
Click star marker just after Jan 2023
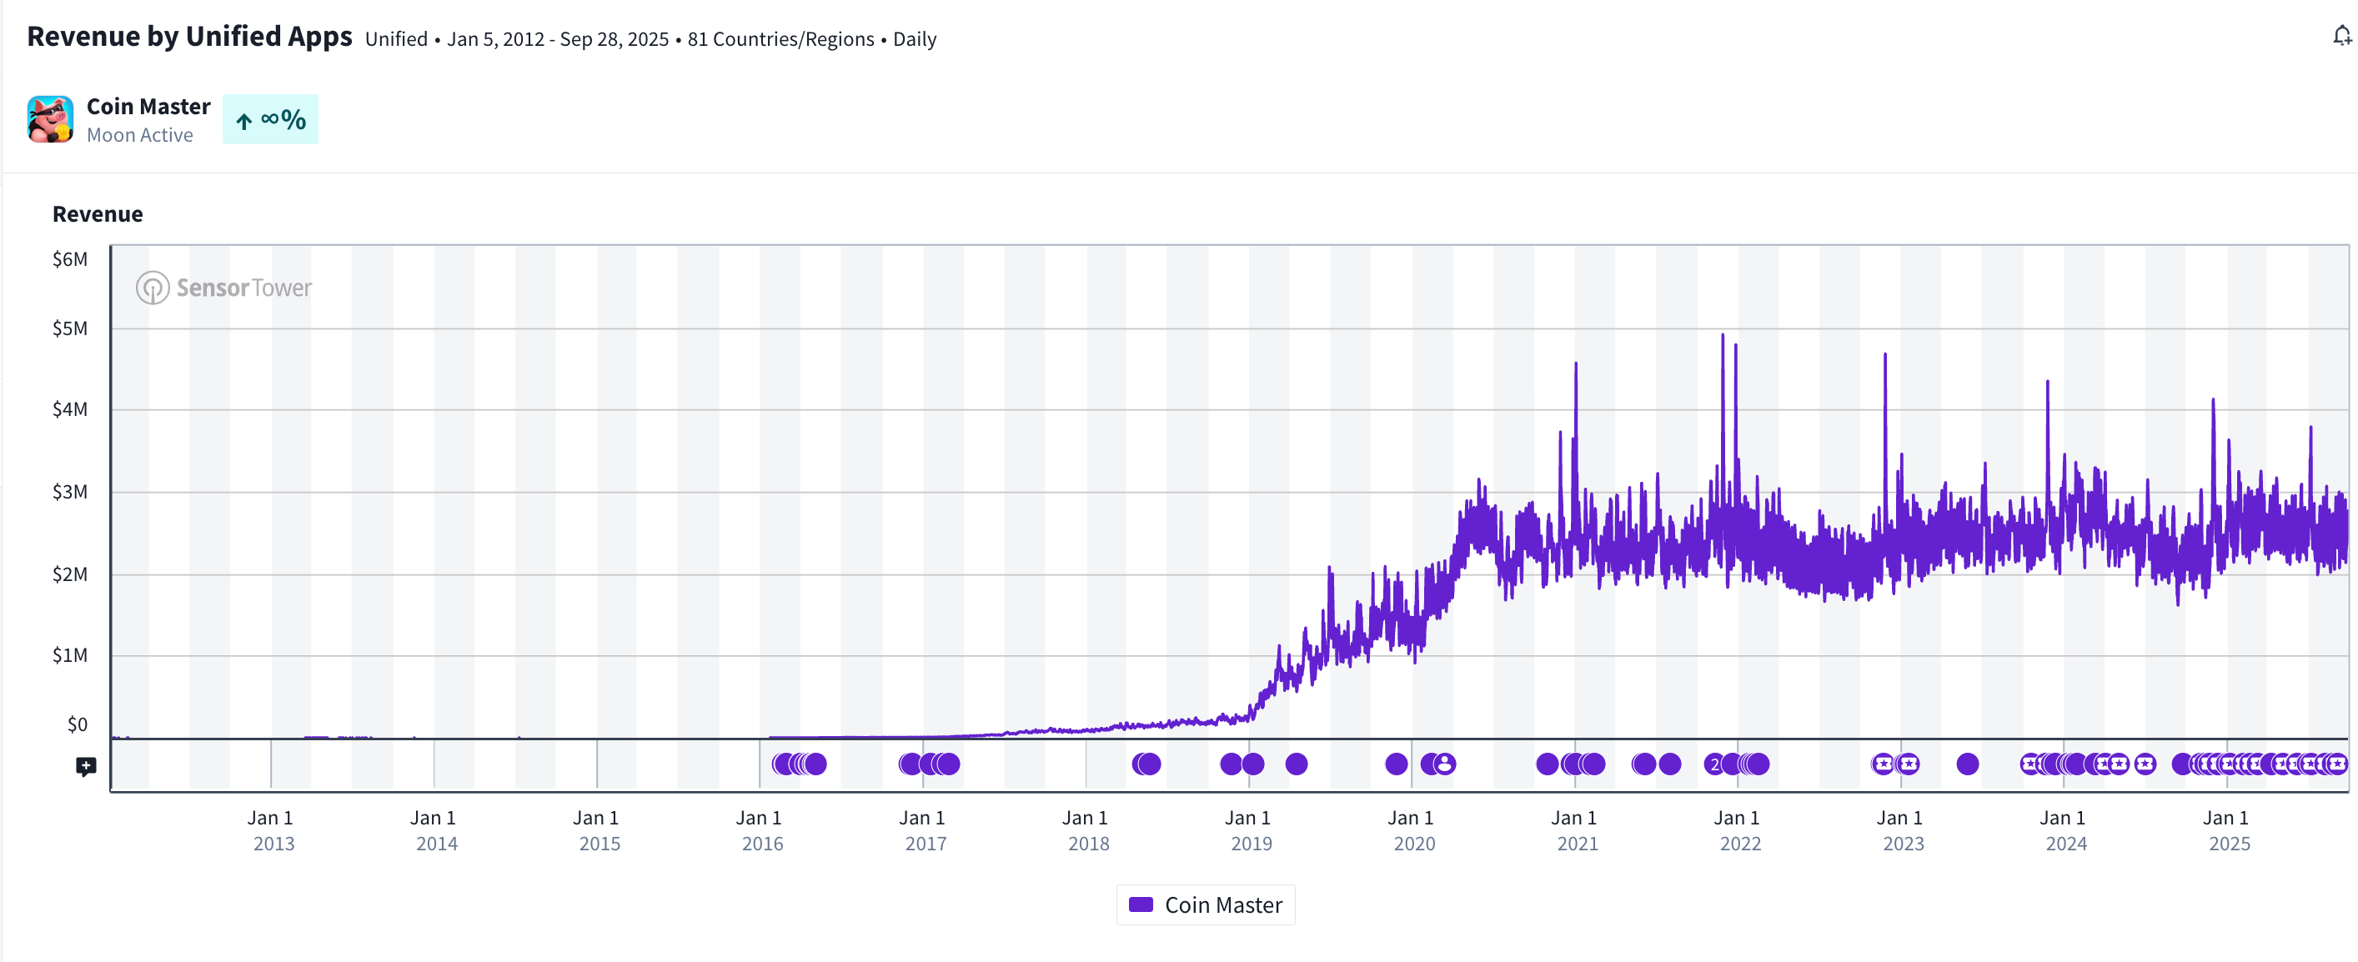pyautogui.click(x=1908, y=764)
